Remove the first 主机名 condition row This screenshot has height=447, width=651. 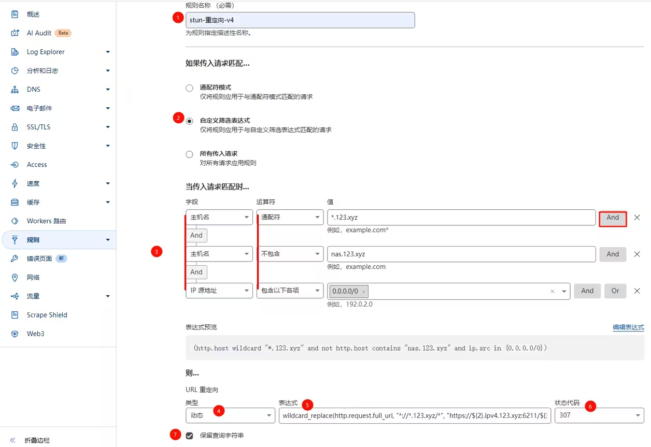pyautogui.click(x=637, y=218)
